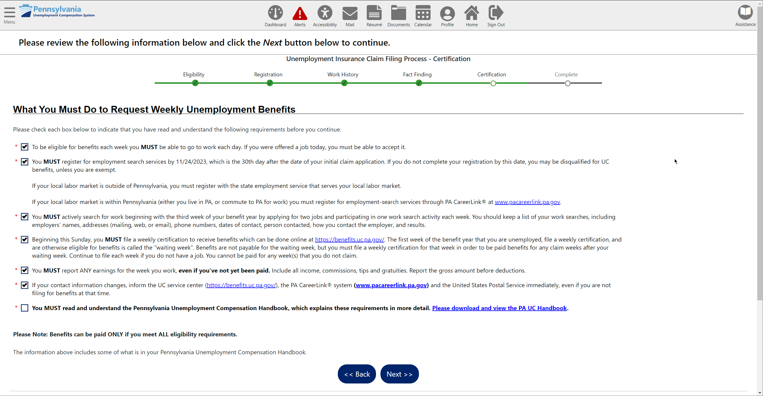The height and width of the screenshot is (396, 763).
Task: Open the Assistance book icon
Action: (x=745, y=13)
